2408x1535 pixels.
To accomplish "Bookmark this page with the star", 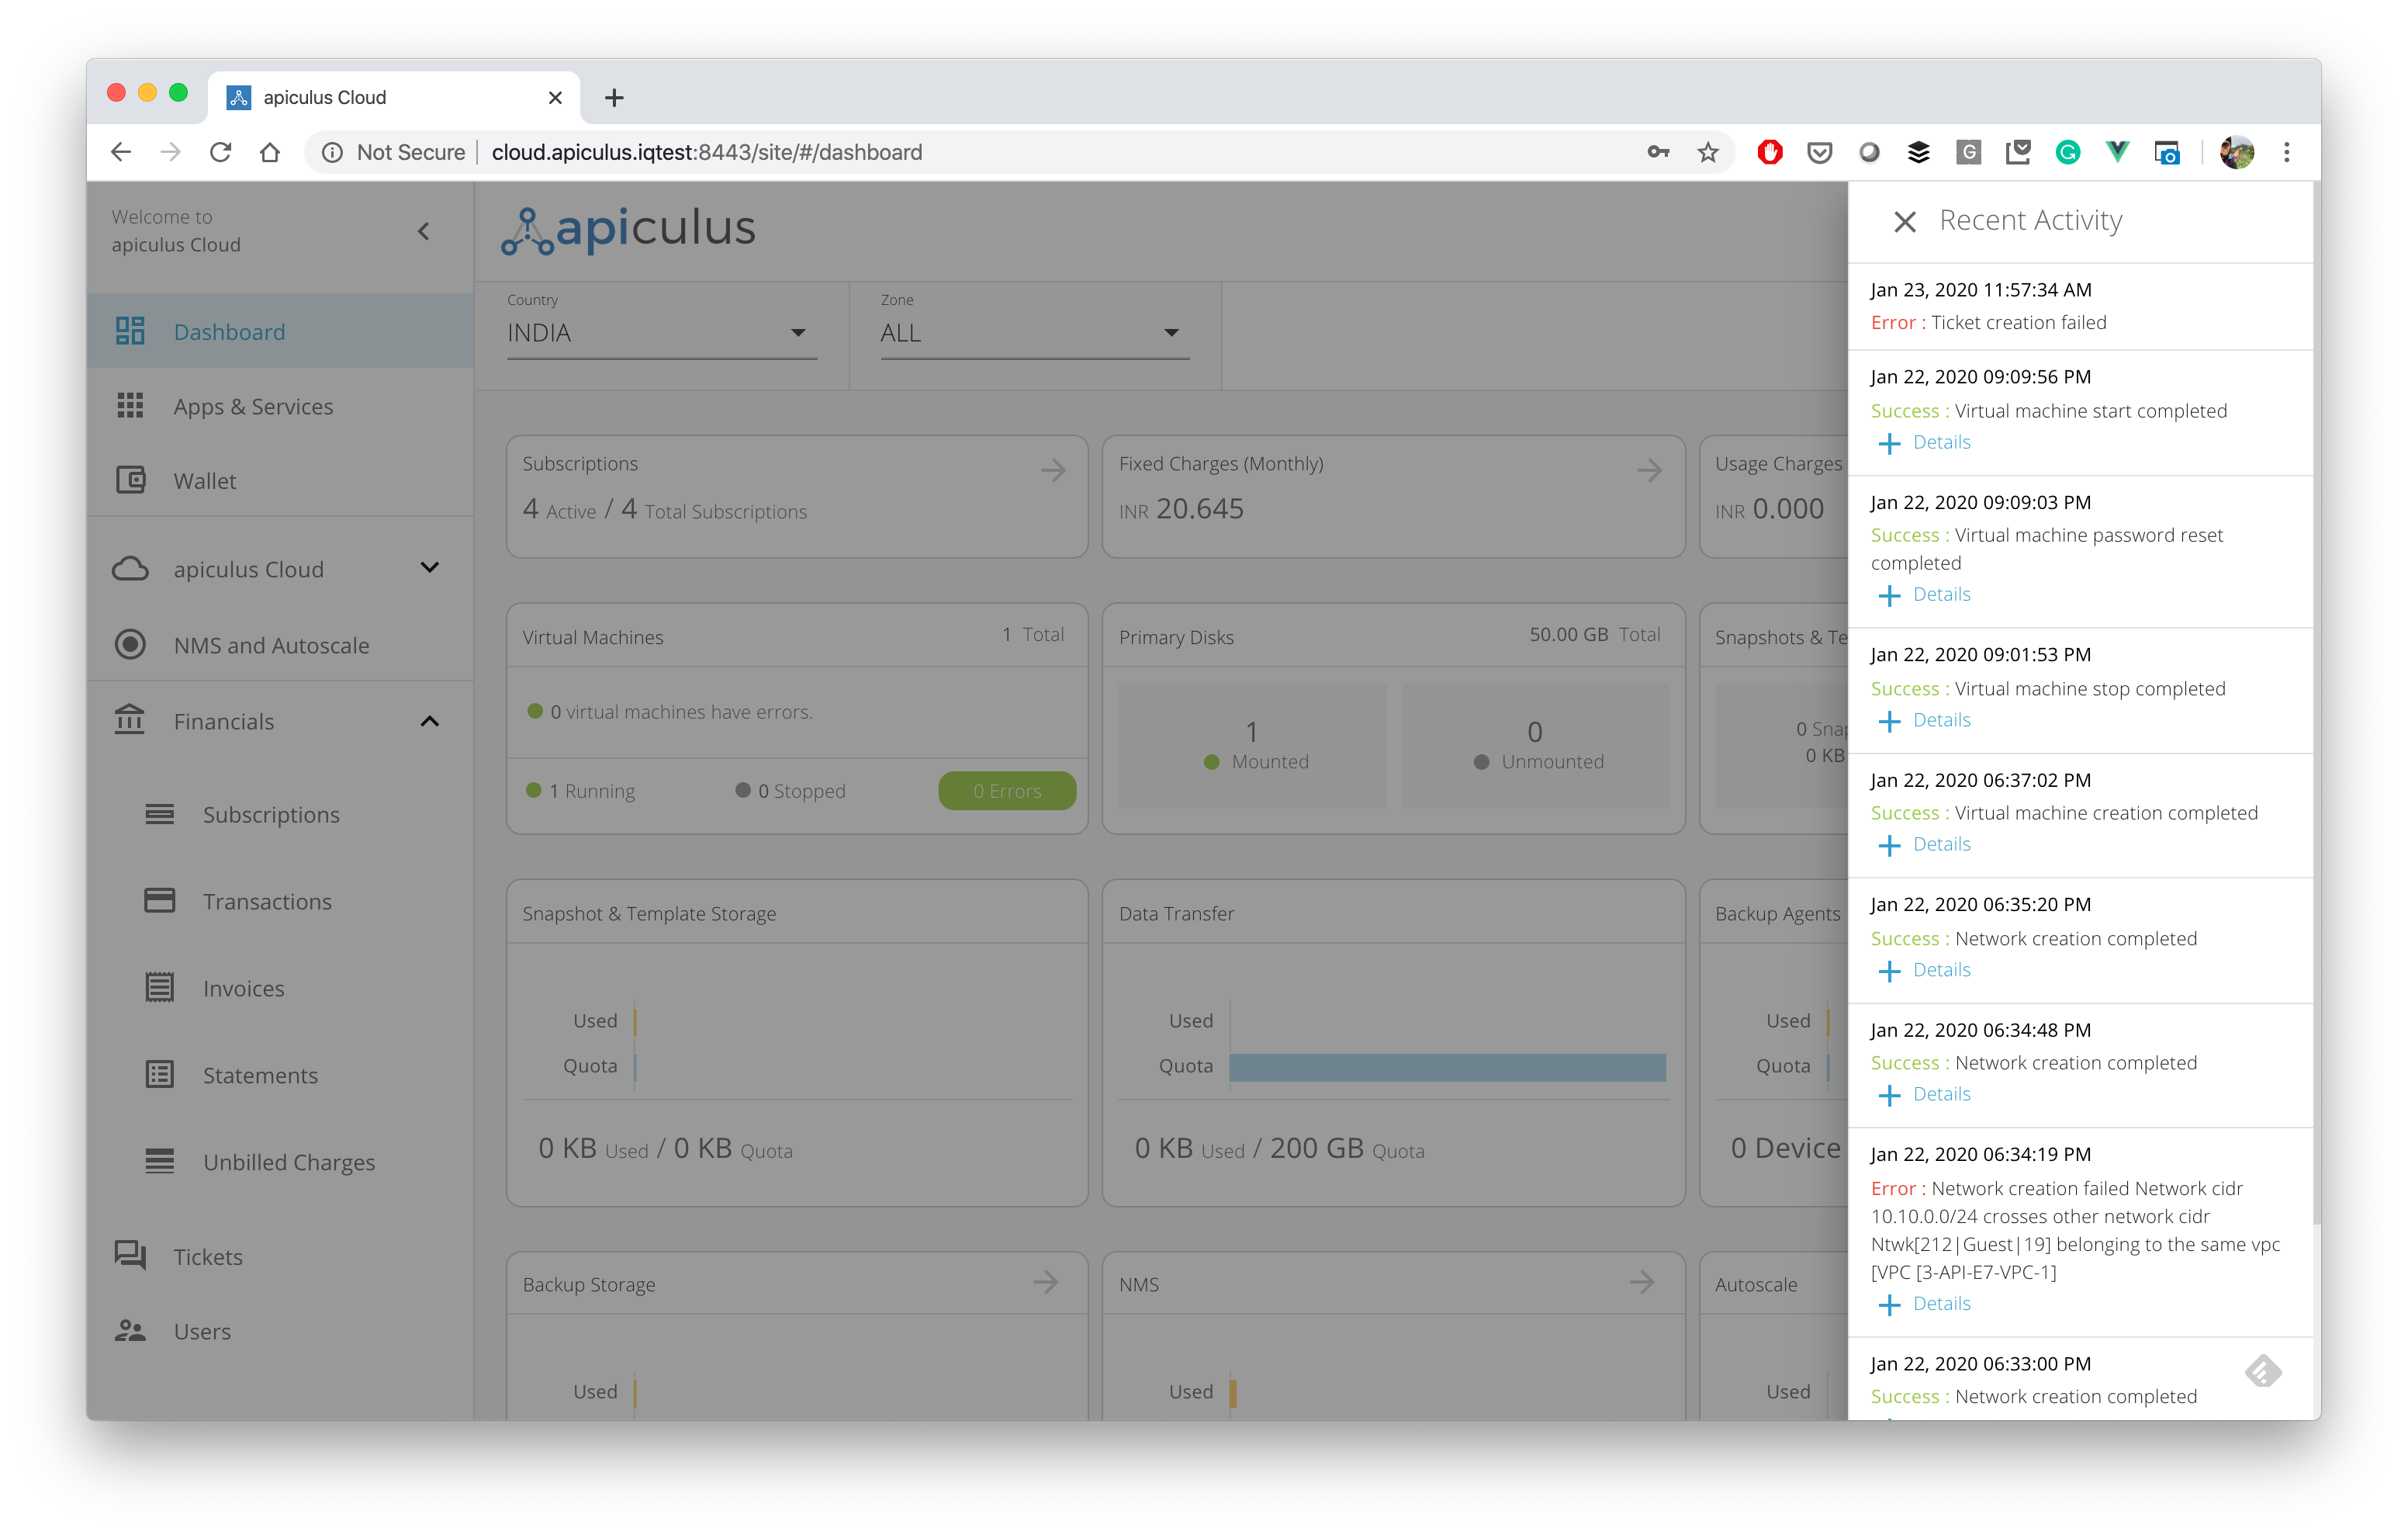I will (1708, 152).
